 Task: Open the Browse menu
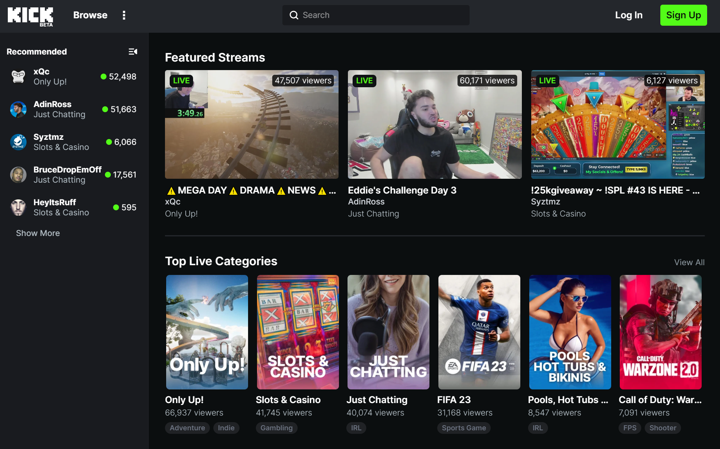click(90, 15)
